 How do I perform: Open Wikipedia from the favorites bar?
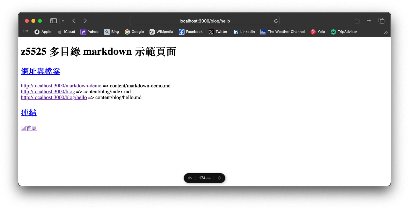pyautogui.click(x=161, y=32)
